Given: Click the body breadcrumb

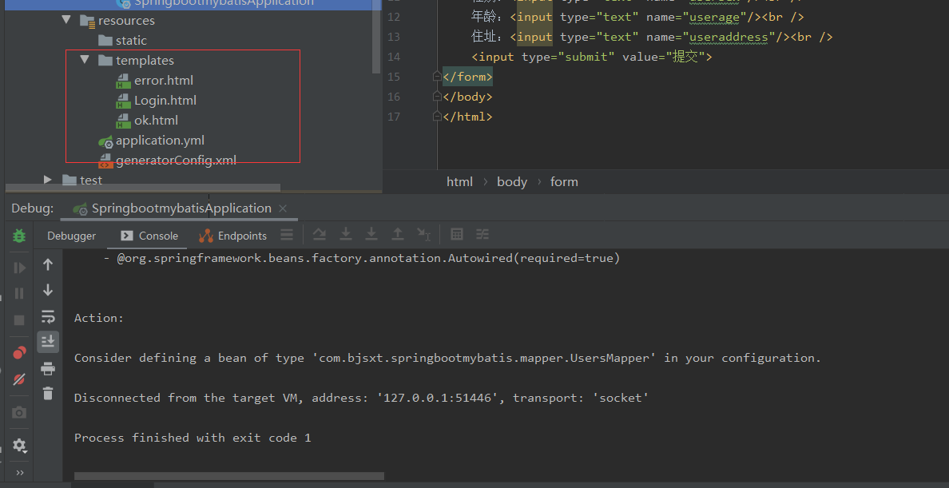Looking at the screenshot, I should coord(512,181).
